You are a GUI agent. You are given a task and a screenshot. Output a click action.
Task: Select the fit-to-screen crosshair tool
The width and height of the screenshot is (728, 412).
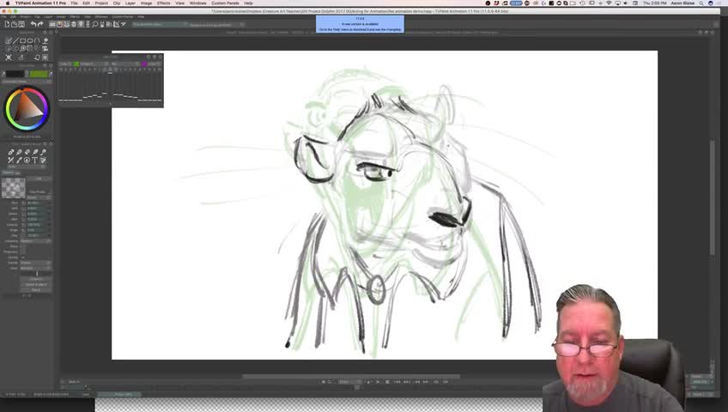point(9,58)
